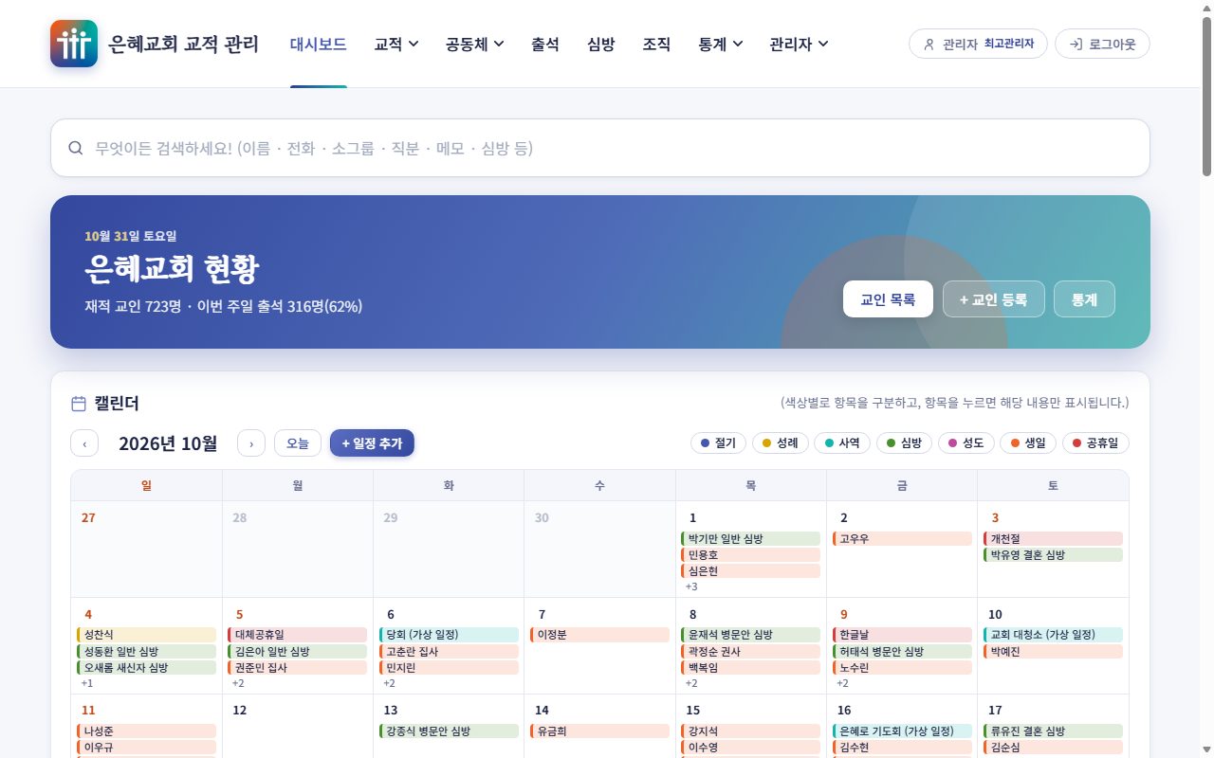Open the 출석 menu item

(x=545, y=44)
